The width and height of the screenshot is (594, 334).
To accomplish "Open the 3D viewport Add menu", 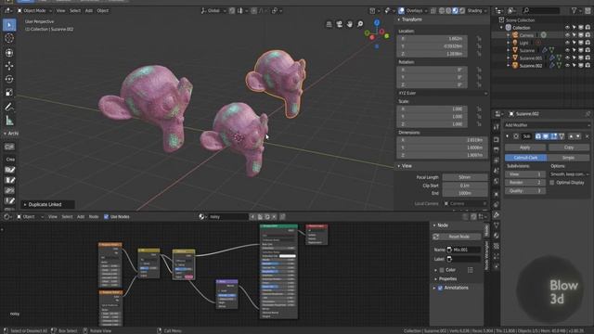I will [89, 10].
